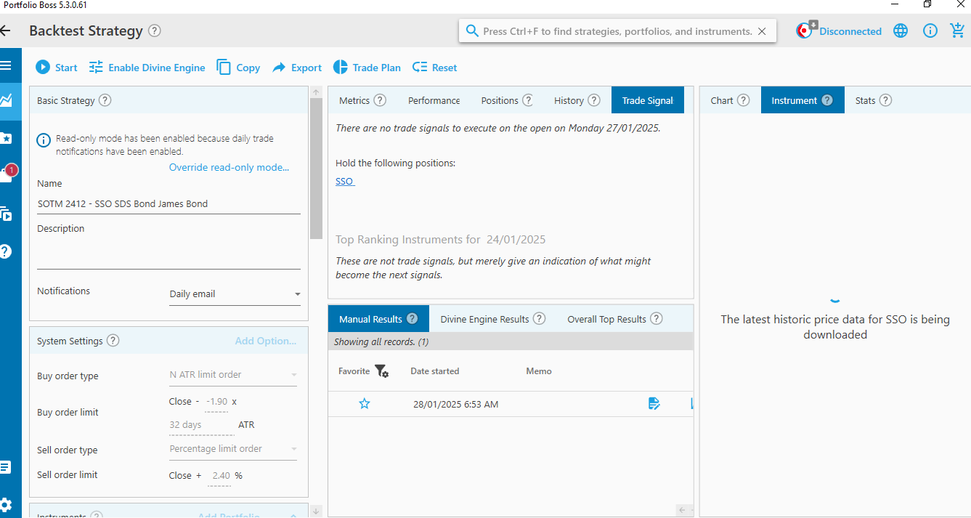This screenshot has height=518, width=971.
Task: Click the memo edit icon in the result row
Action: (654, 404)
